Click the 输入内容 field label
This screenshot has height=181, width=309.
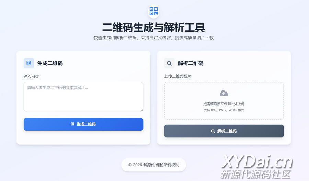click(31, 76)
